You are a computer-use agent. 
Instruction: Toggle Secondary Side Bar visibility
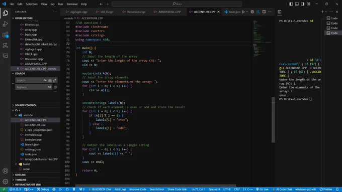pyautogui.click(x=303, y=4)
